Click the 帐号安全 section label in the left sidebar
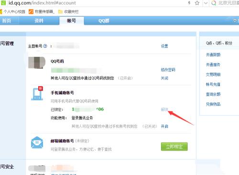 [x=7, y=167]
